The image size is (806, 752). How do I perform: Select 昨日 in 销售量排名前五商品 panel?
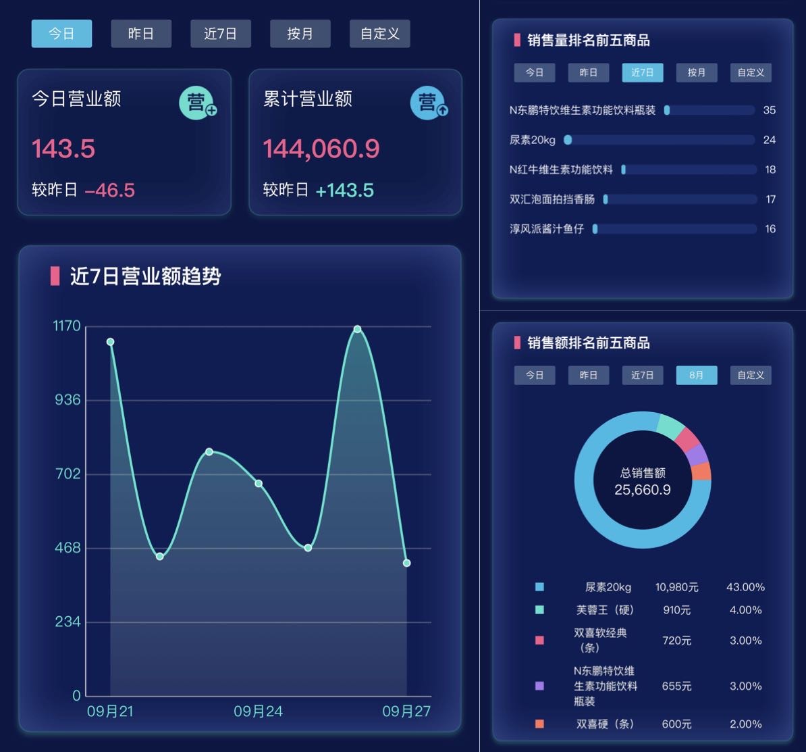589,72
